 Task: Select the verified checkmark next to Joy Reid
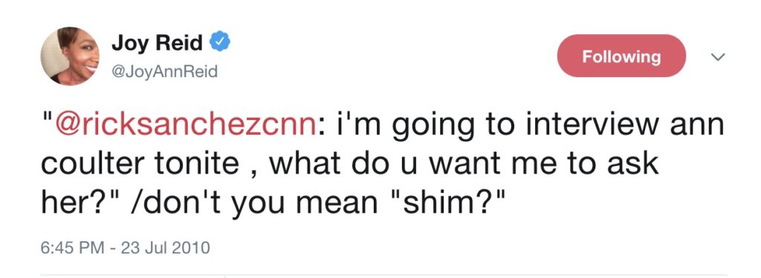220,42
